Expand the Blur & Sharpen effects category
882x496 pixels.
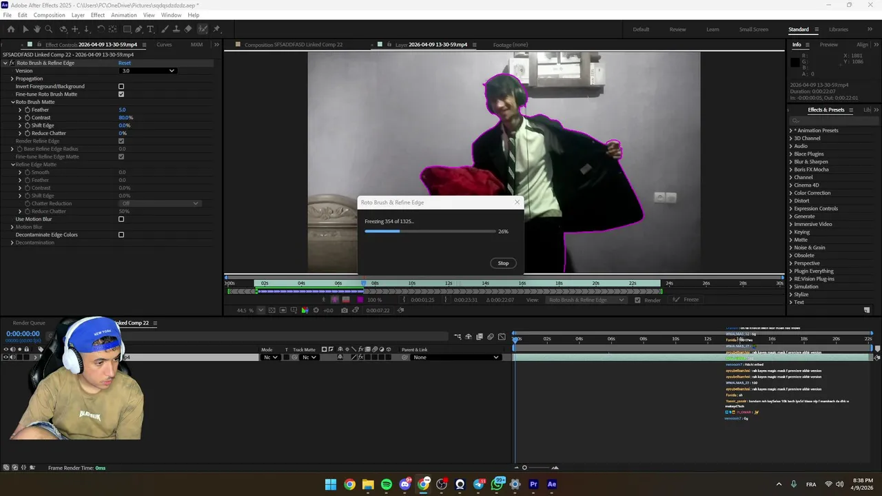pos(790,162)
